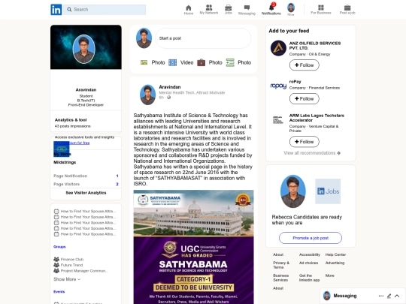The width and height of the screenshot is (406, 304).
Task: Click the footer More link
Action: [330, 275]
